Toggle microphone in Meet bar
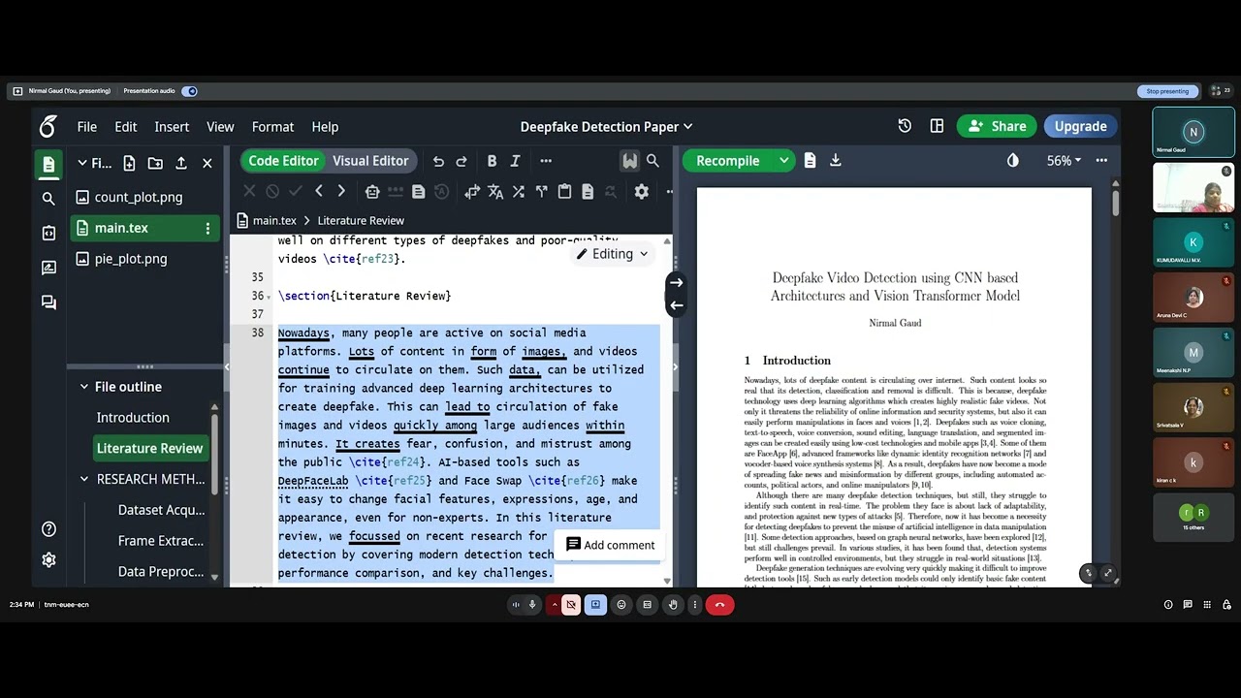Screen dimensions: 1241x698 coord(532,605)
